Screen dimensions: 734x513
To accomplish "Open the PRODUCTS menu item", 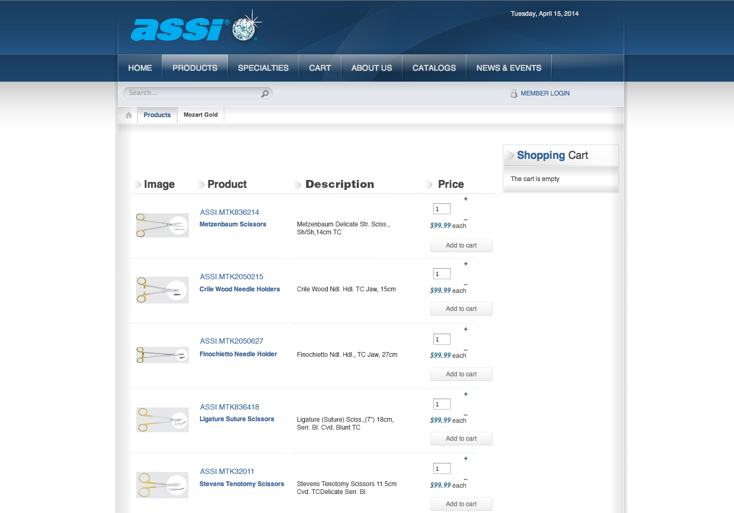I will [195, 68].
